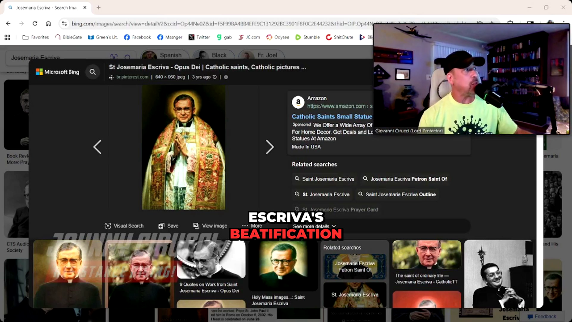Save the image to collections
The image size is (572, 322).
click(168, 226)
